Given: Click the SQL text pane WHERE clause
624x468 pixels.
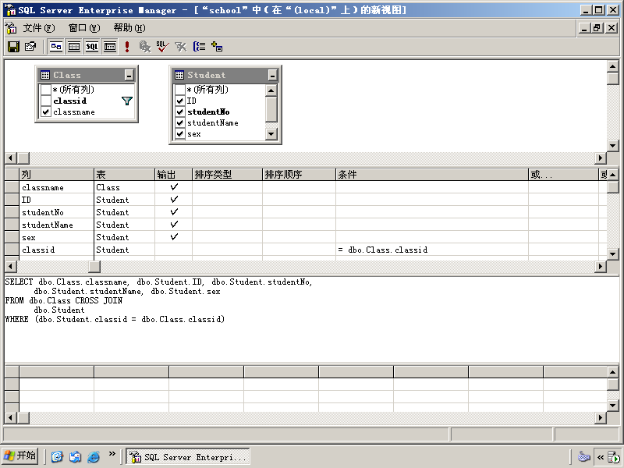Looking at the screenshot, I should click(115, 319).
